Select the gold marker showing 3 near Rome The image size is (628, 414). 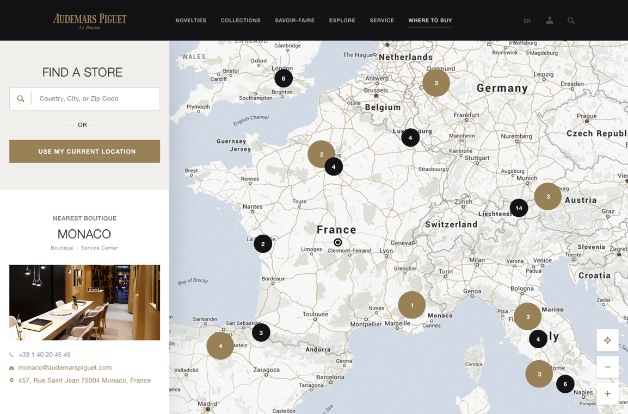(539, 374)
